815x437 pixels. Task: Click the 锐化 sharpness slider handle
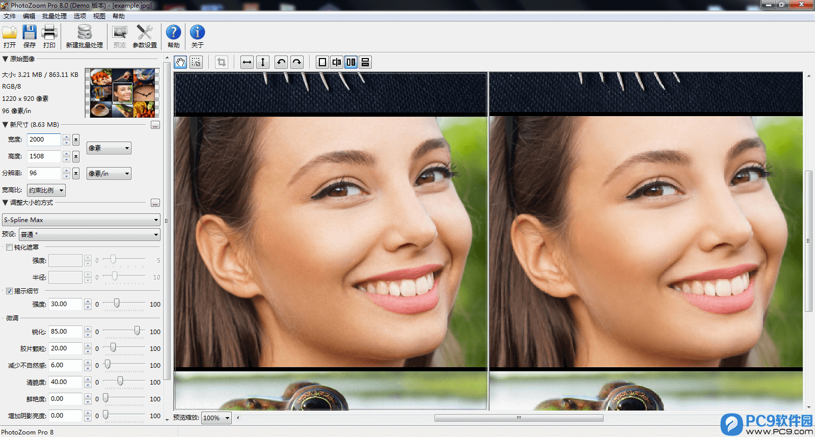137,331
